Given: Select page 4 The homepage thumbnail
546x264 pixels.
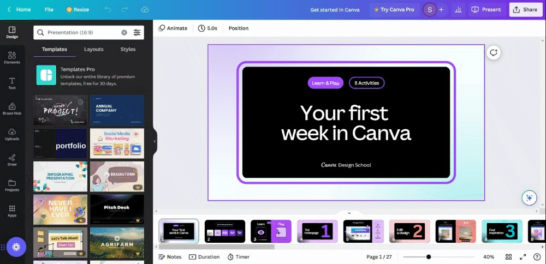Looking at the screenshot, I should coord(317,231).
